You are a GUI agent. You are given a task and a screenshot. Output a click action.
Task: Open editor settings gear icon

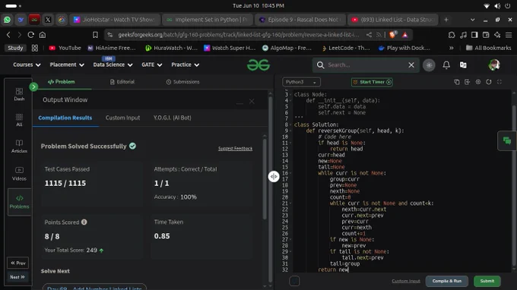click(478, 82)
